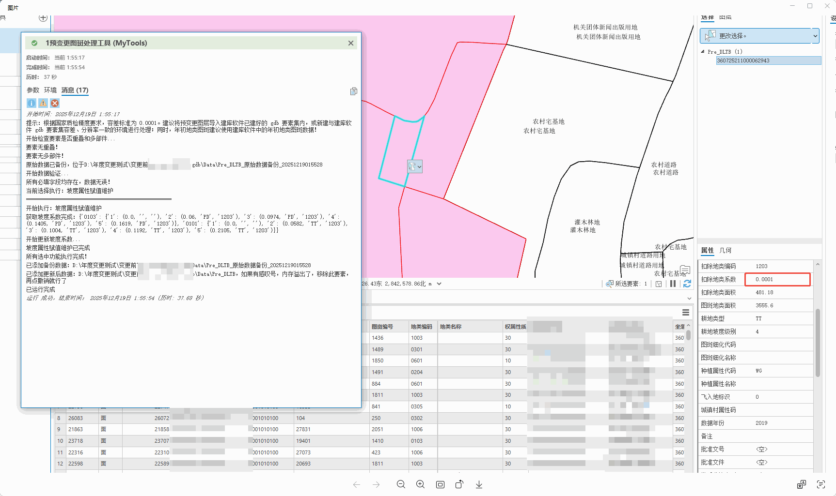Pause map drawing with the pause button
The height and width of the screenshot is (496, 836).
tap(673, 284)
